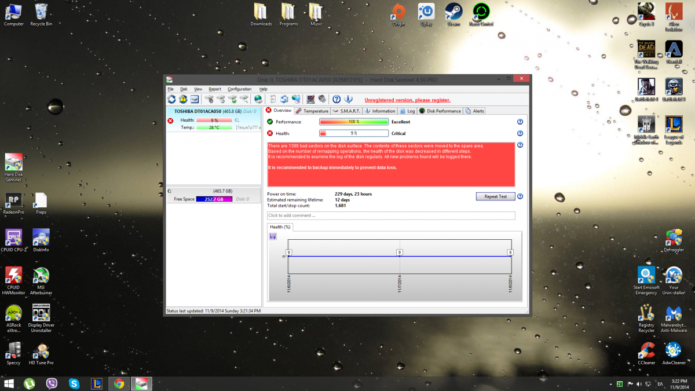Image resolution: width=695 pixels, height=391 pixels.
Task: Switch to the Disk Performance tab
Action: tap(440, 111)
